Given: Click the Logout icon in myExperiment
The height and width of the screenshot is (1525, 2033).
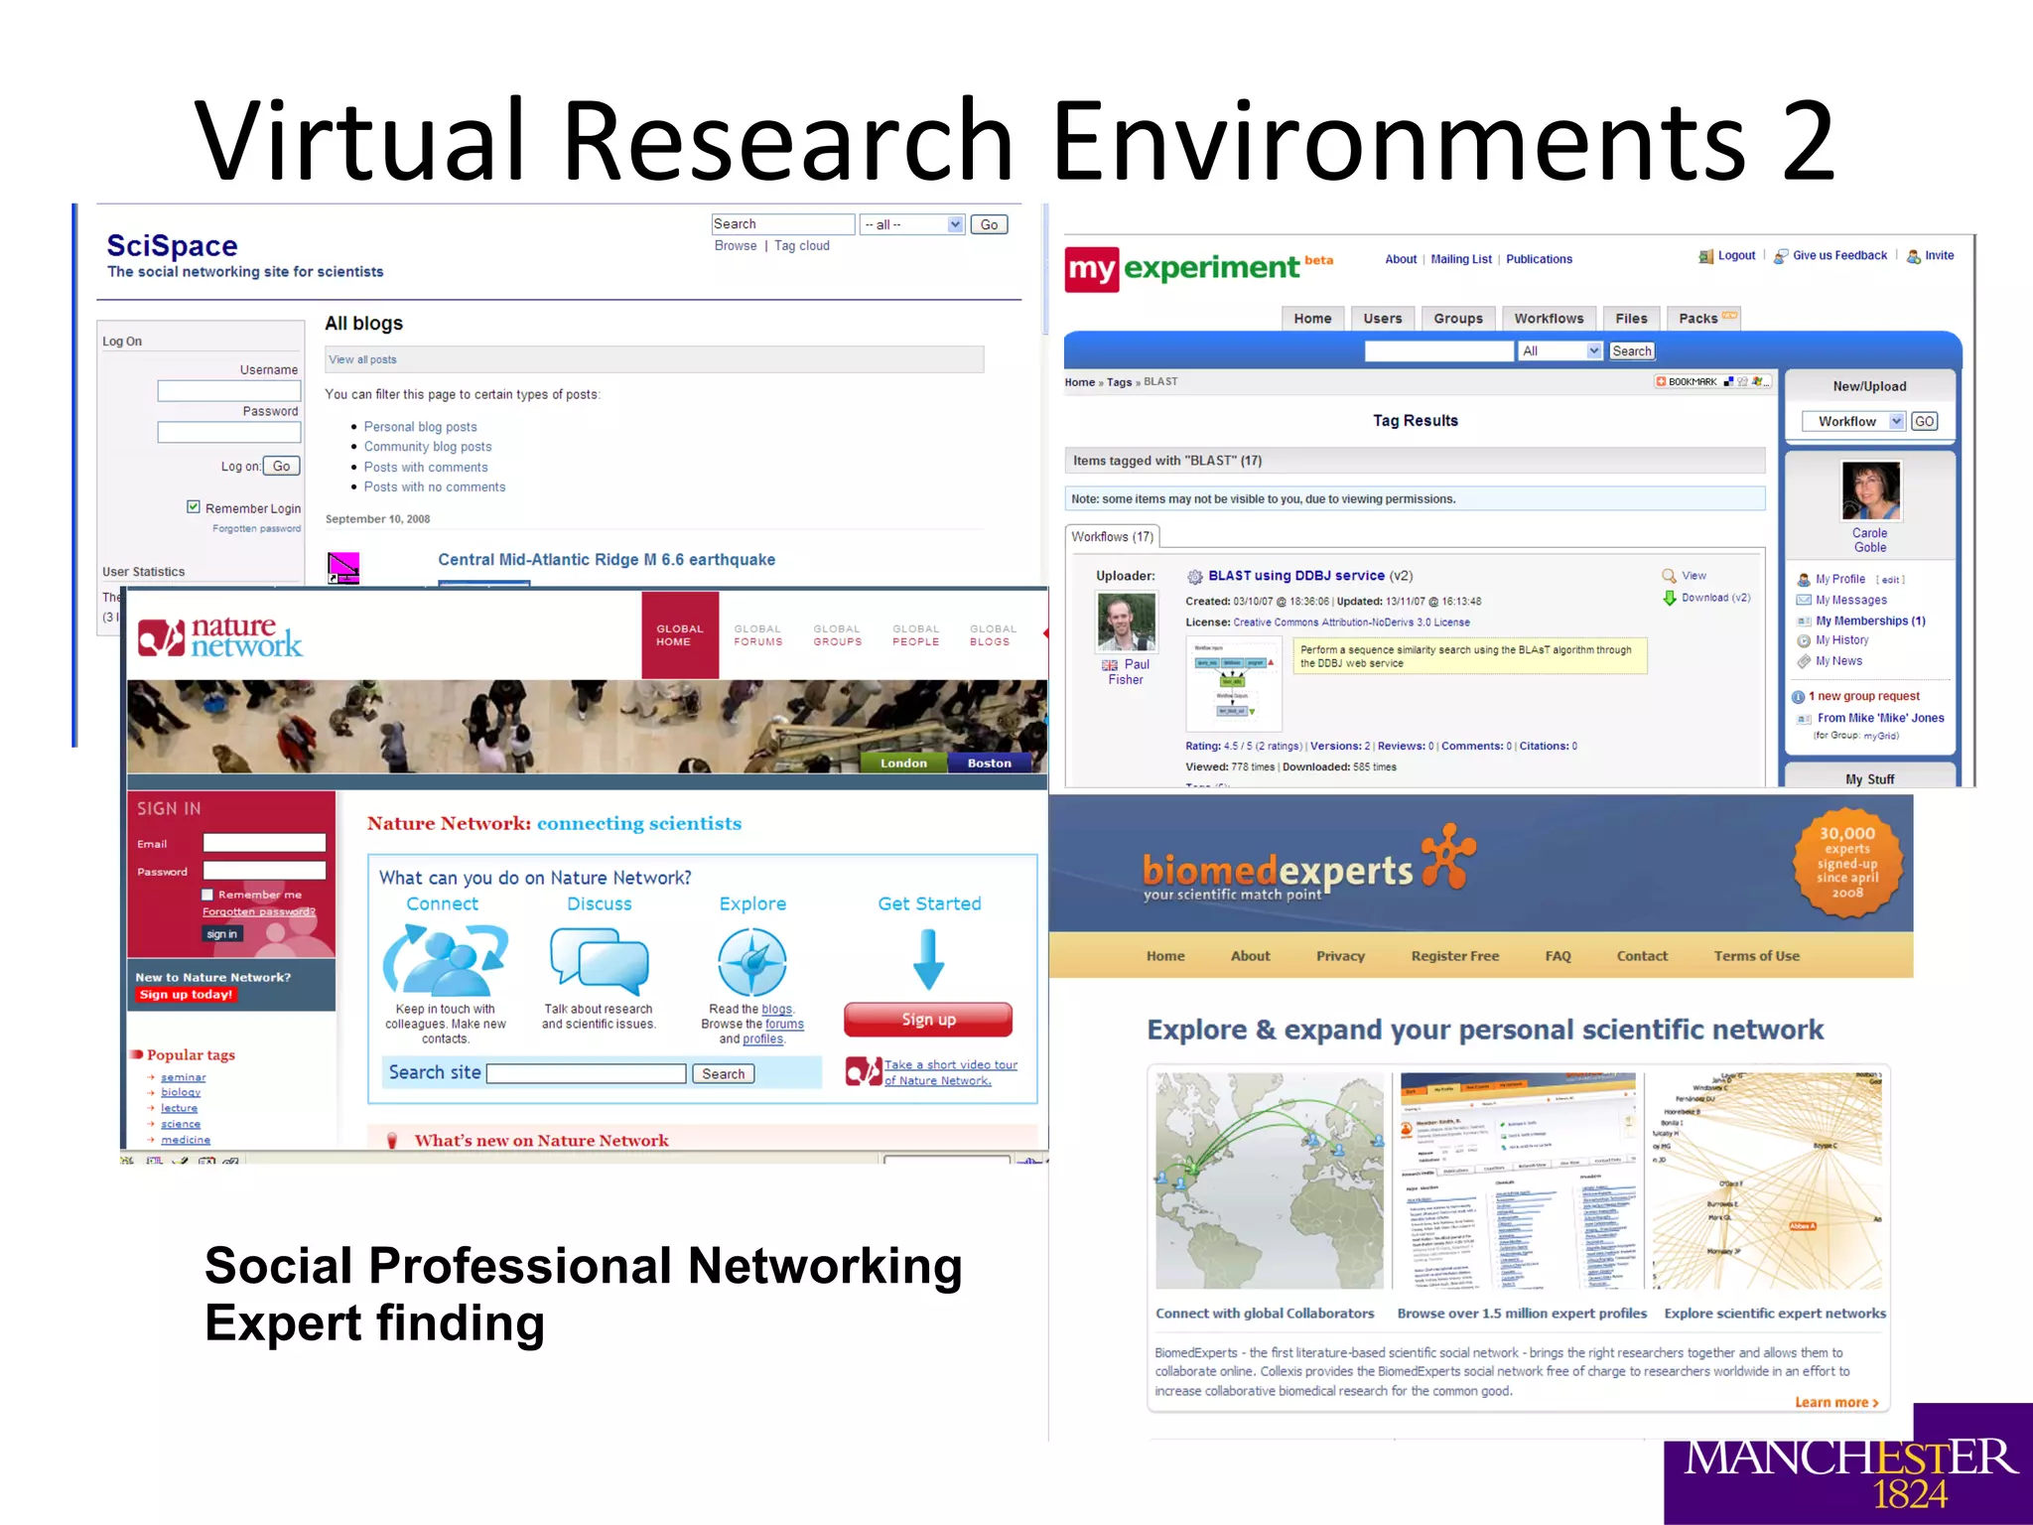Looking at the screenshot, I should (x=1705, y=256).
